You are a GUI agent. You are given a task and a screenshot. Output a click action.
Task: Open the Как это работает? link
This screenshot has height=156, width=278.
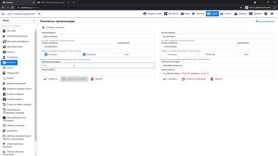click(265, 21)
